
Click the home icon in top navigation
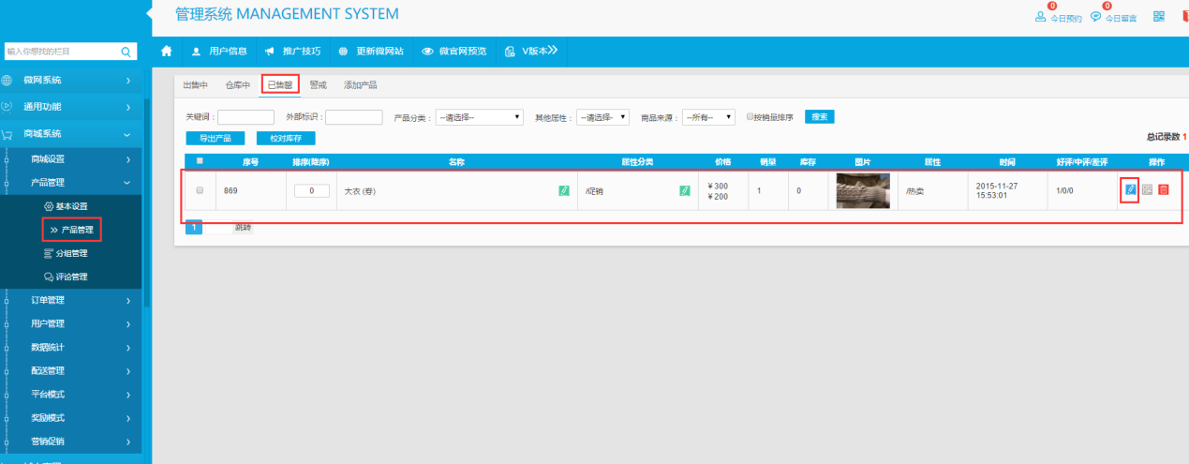(x=167, y=51)
